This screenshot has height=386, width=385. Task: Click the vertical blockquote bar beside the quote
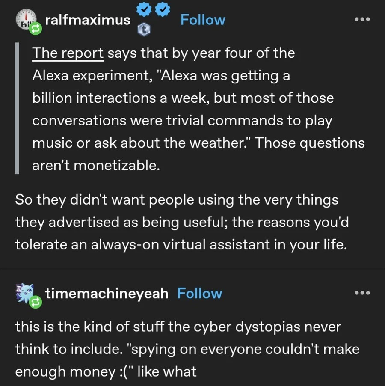[x=18, y=109]
